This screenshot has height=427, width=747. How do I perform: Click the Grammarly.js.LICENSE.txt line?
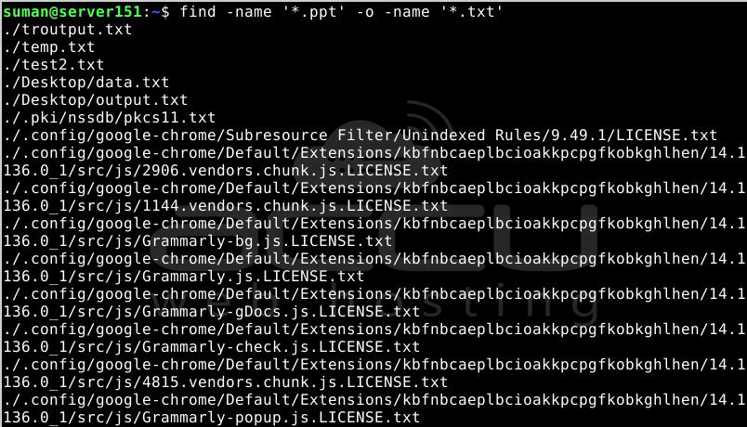(184, 276)
